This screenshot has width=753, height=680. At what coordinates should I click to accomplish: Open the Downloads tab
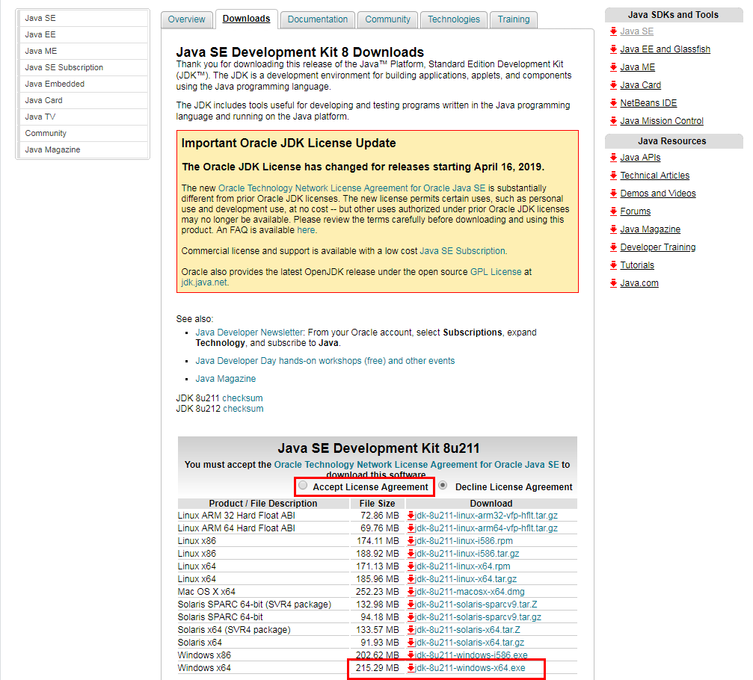point(246,19)
